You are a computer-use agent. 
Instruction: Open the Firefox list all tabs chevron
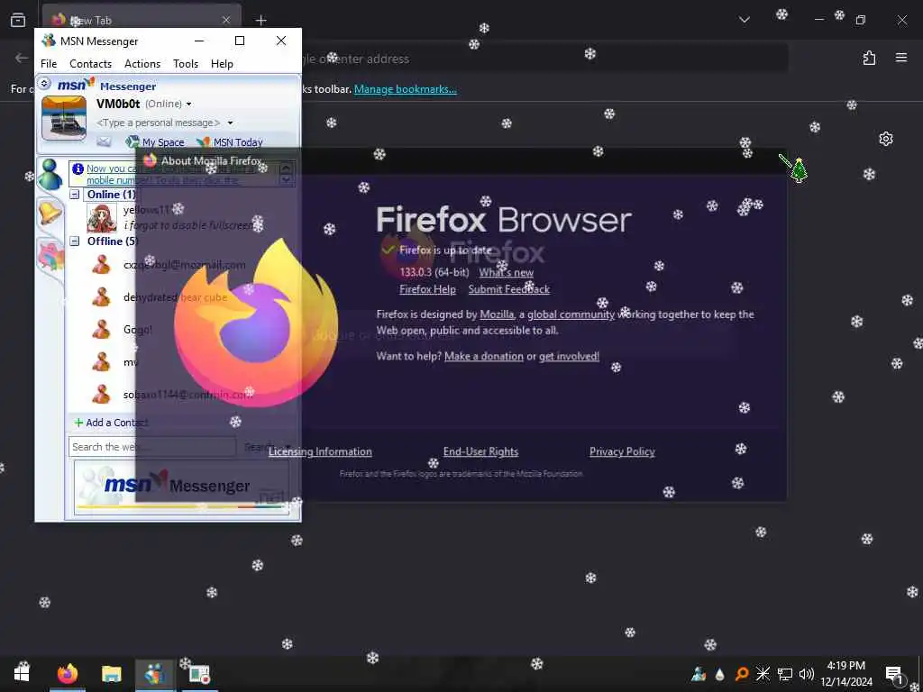pos(744,20)
